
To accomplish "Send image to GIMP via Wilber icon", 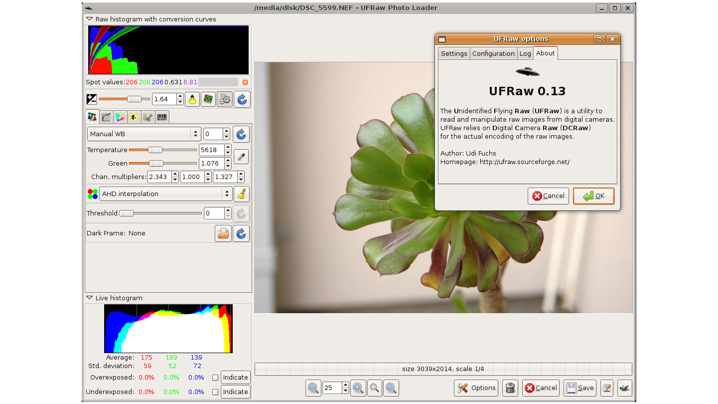I will click(624, 388).
